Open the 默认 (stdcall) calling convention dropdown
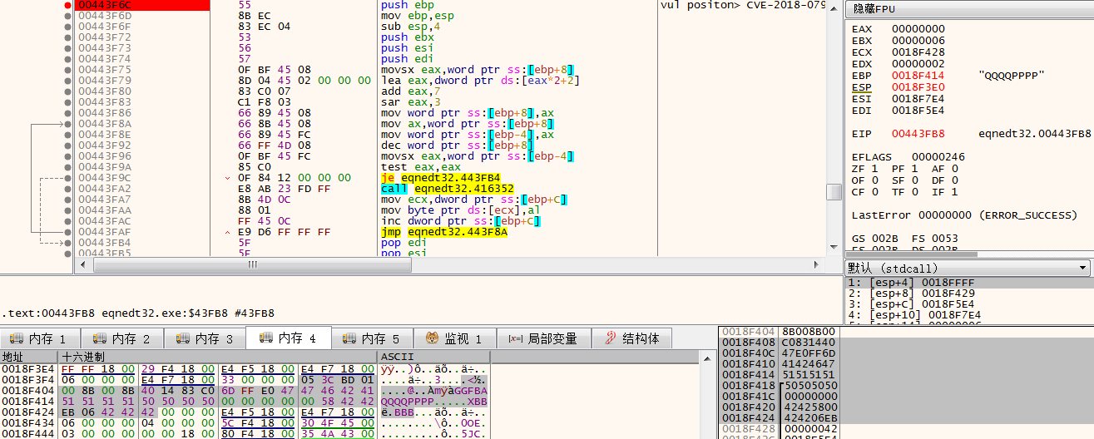 967,268
